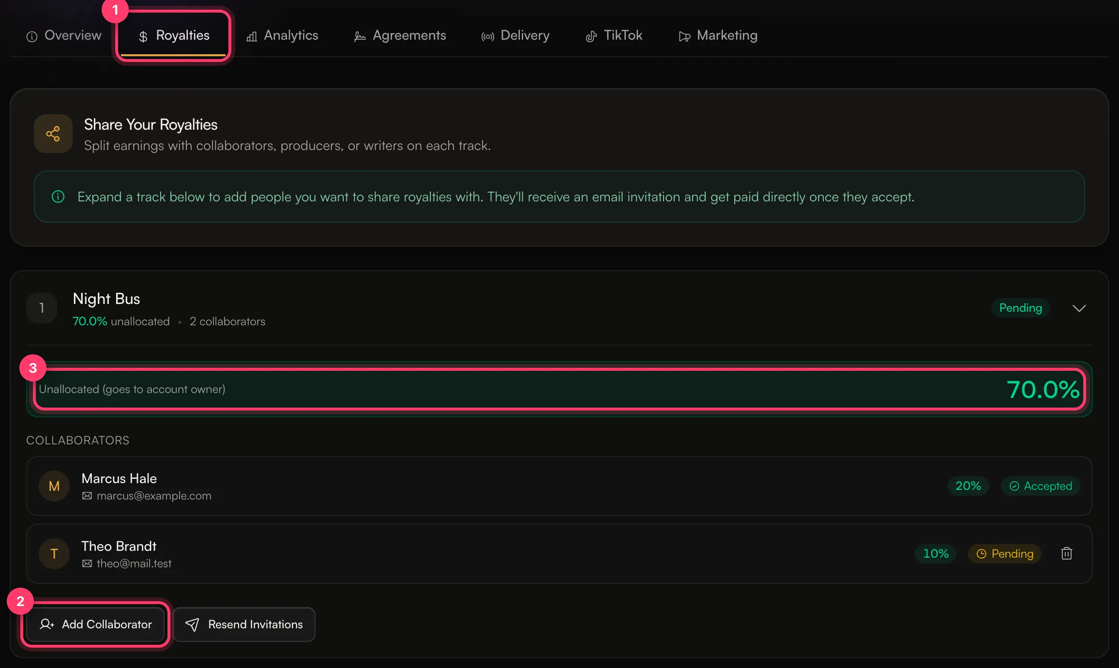Image resolution: width=1119 pixels, height=668 pixels.
Task: Click the Resend Invitations button
Action: 244,624
